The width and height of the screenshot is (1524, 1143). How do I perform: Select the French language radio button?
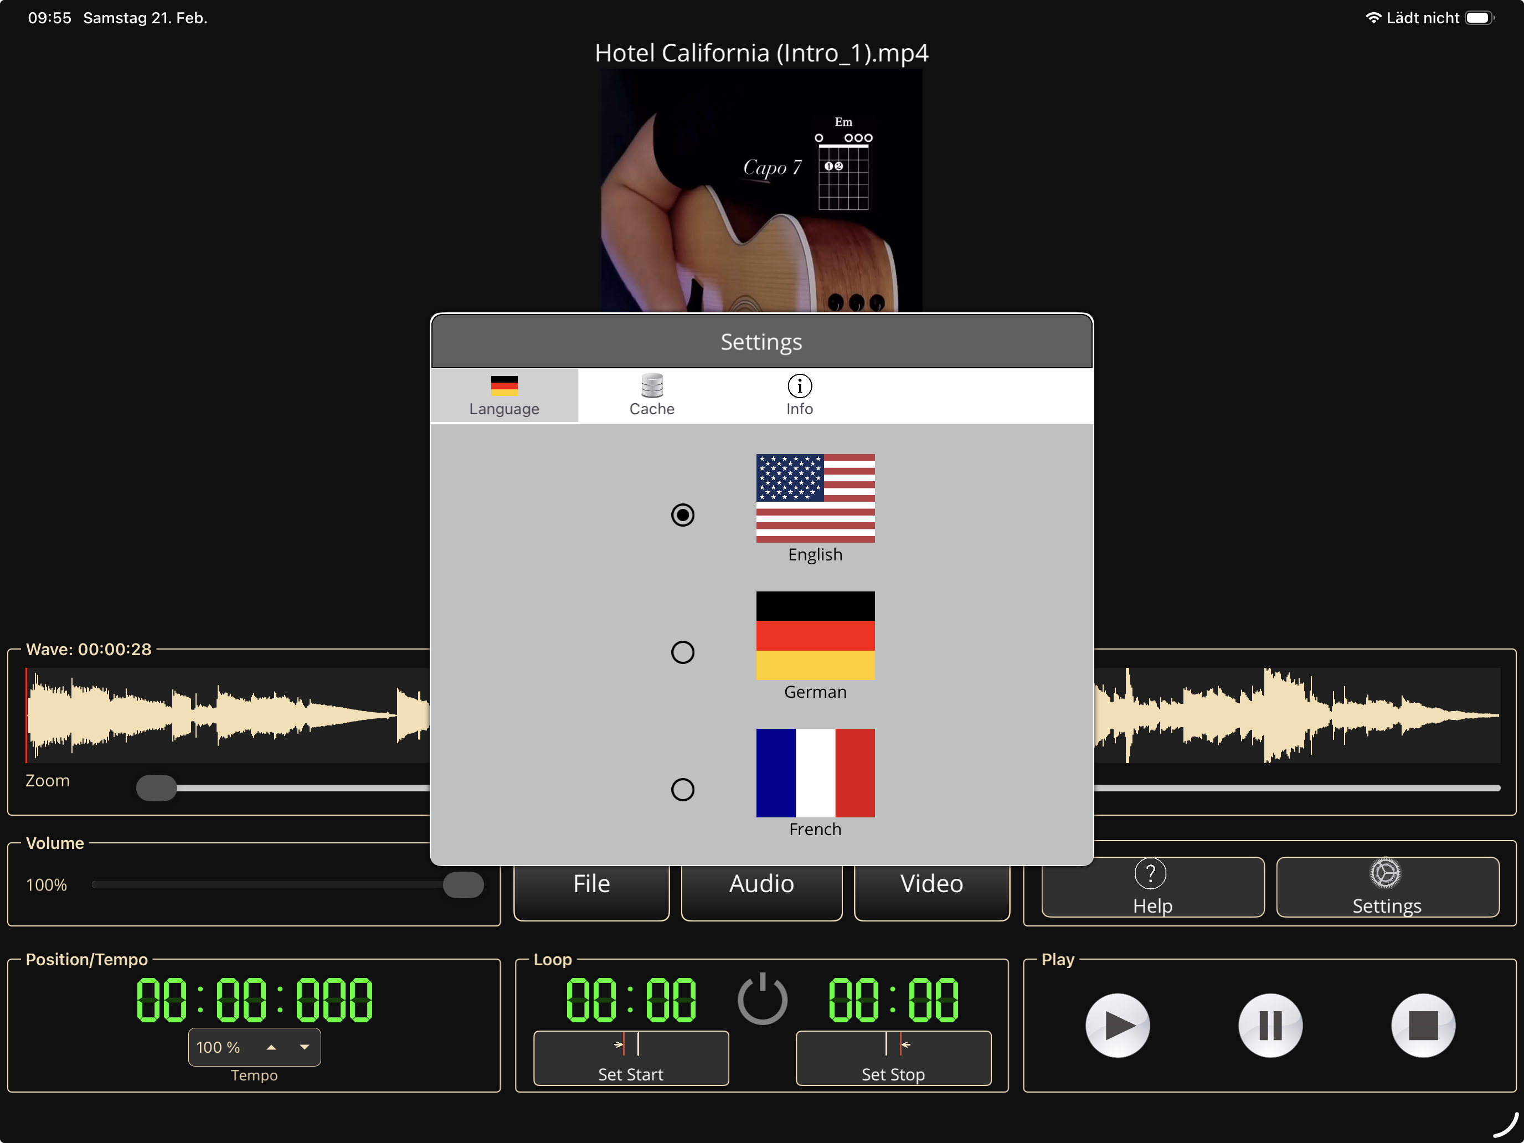682,789
